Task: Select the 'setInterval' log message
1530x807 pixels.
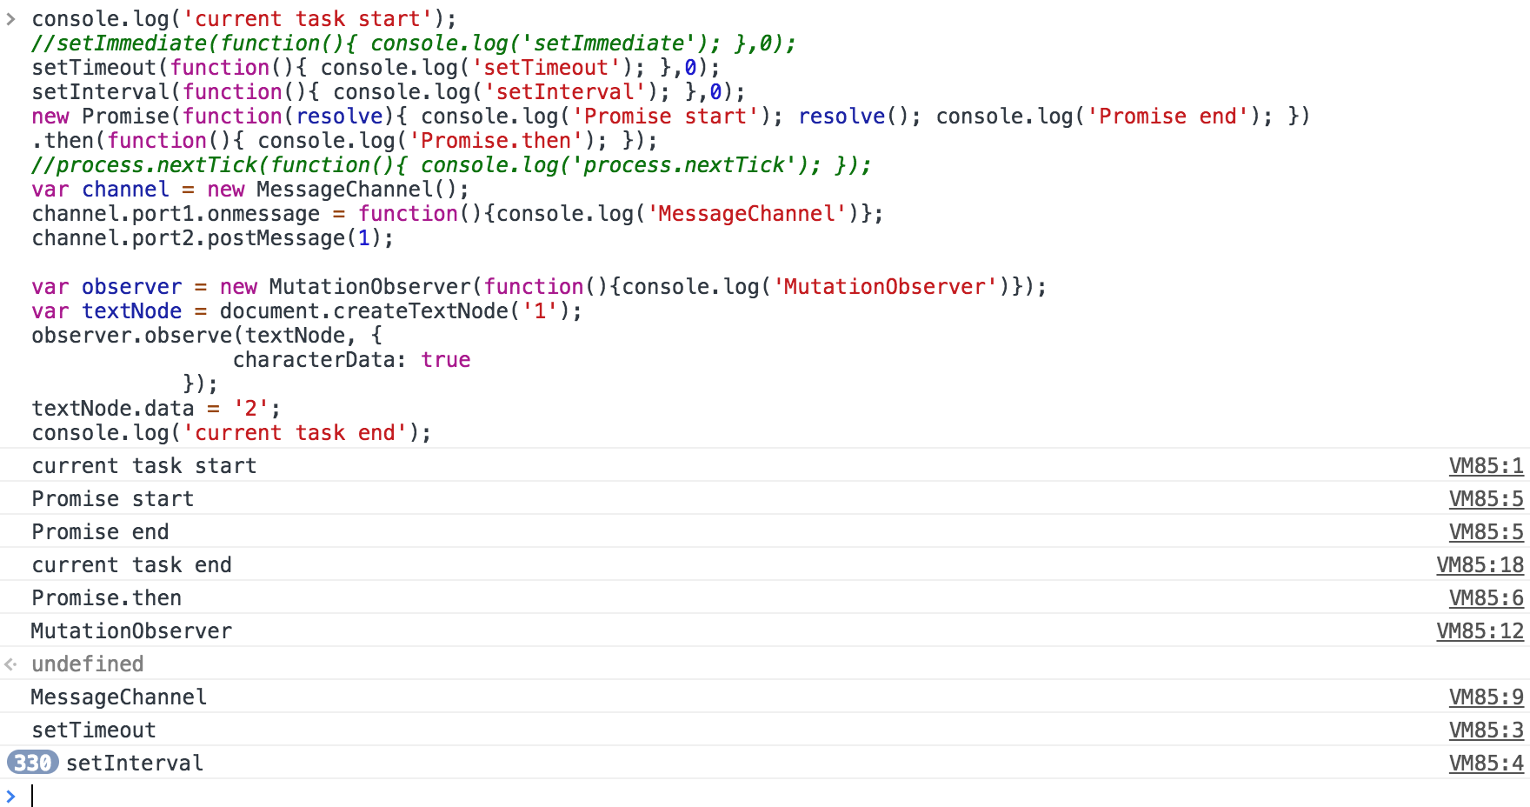Action: [x=135, y=764]
